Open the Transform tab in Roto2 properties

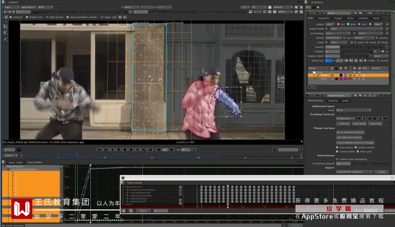click(323, 18)
